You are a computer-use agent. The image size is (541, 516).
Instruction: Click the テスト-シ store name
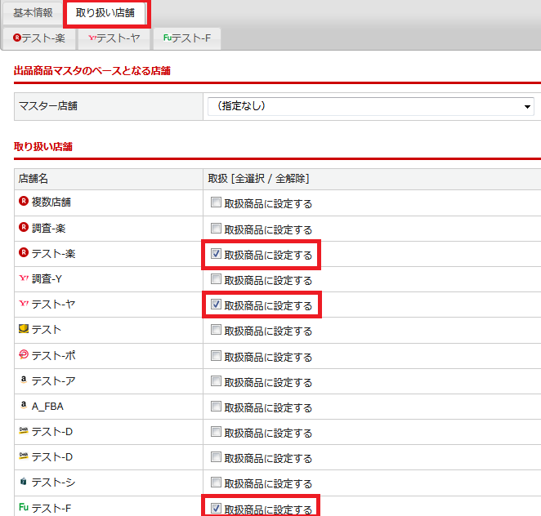[x=53, y=483]
